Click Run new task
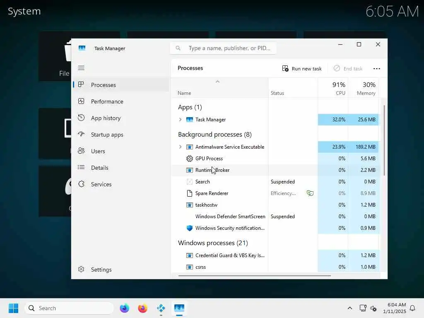The height and width of the screenshot is (318, 424). (x=302, y=69)
